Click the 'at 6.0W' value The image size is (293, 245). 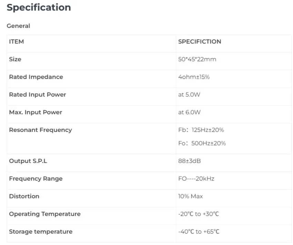[x=189, y=112]
